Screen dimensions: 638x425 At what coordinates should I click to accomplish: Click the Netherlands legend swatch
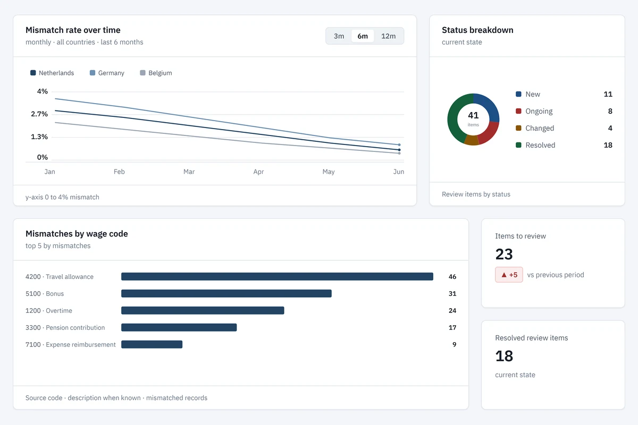(33, 73)
